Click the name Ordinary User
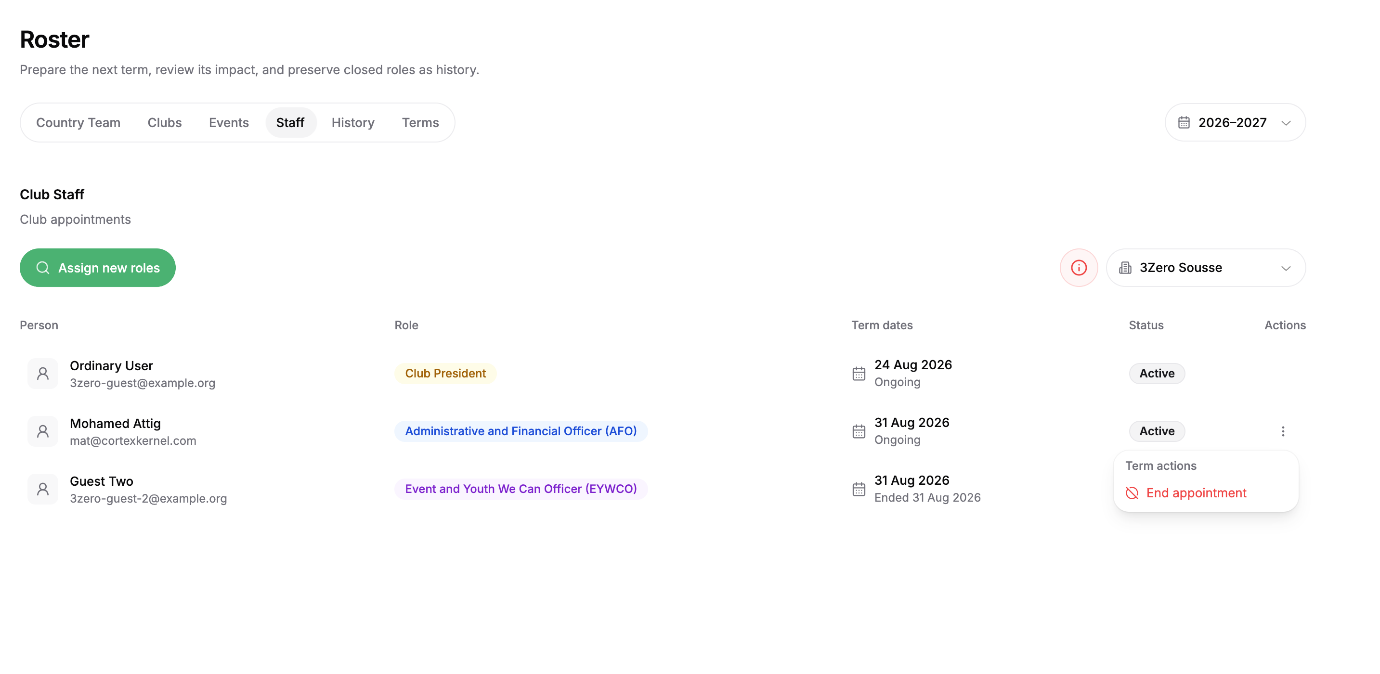 tap(111, 366)
